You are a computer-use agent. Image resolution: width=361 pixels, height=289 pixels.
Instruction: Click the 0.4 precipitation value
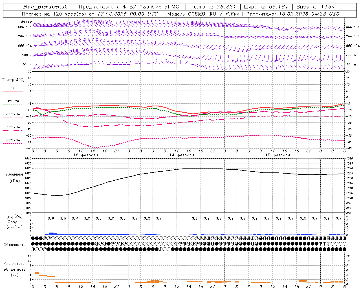75,218
